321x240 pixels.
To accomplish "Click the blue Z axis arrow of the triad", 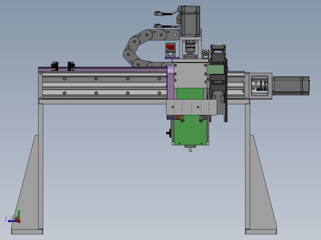I will tap(12, 221).
